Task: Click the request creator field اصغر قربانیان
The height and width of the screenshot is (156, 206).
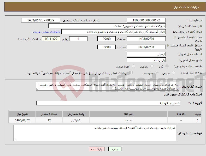Action: click(114, 32)
